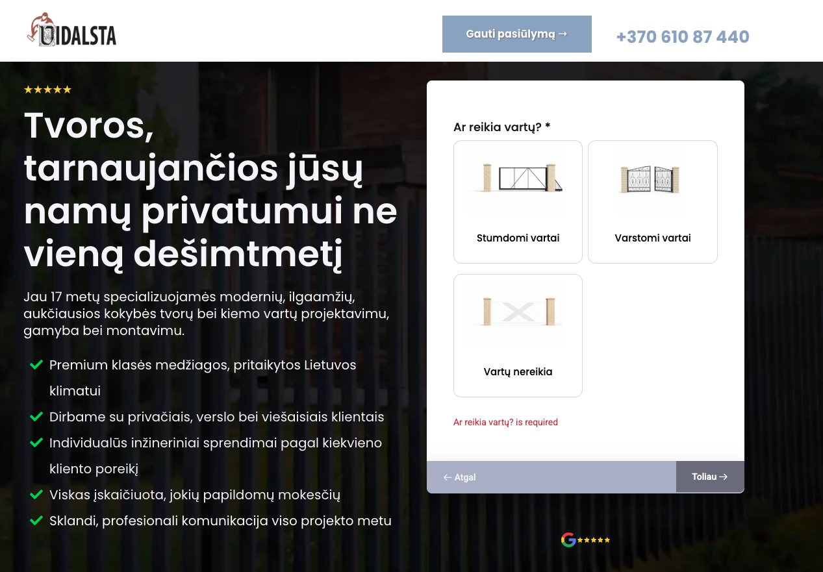This screenshot has height=572, width=823.
Task: Click the text 'Sklandi, profesionali komunikacija viso projekto metu'
Action: click(220, 521)
